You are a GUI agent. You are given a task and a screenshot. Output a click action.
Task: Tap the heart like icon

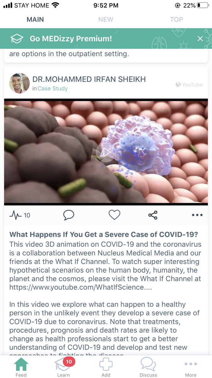114,215
